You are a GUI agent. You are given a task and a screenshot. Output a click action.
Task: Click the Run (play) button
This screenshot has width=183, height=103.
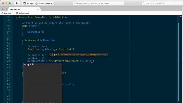tap(17, 3)
